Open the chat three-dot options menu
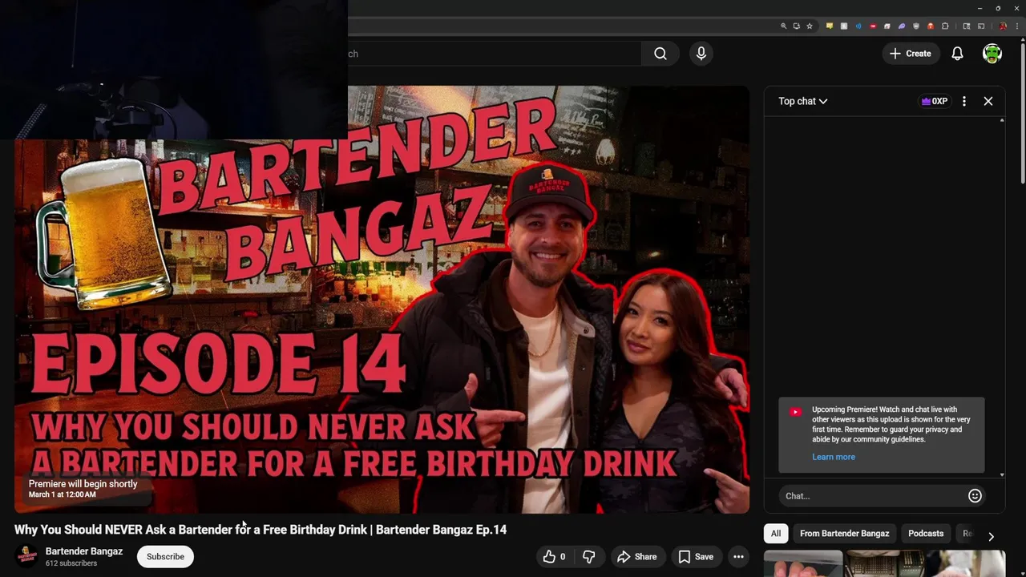The height and width of the screenshot is (577, 1026). [964, 101]
